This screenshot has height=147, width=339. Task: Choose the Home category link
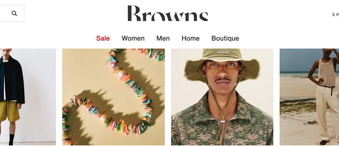[x=190, y=38]
